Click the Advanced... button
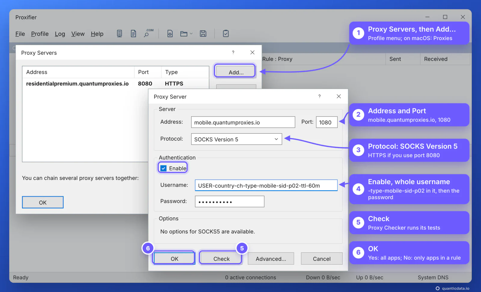 coord(271,259)
